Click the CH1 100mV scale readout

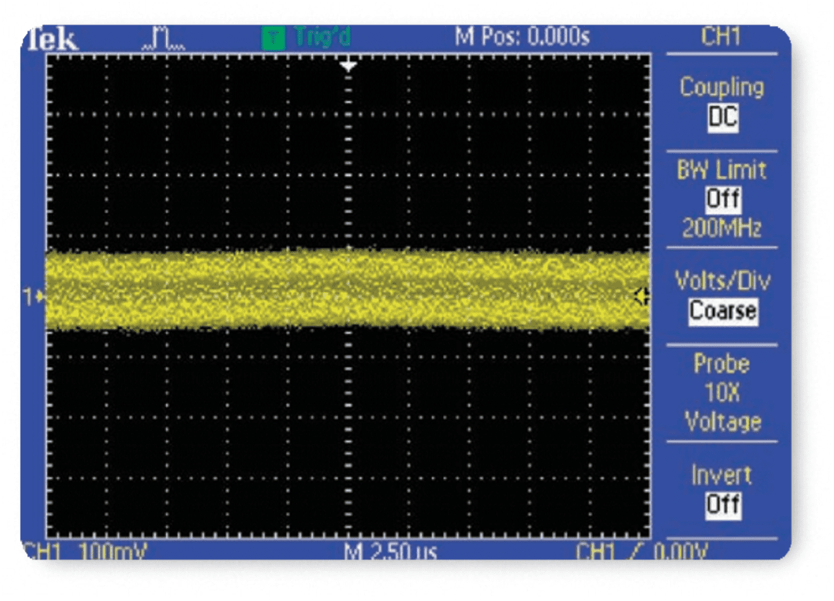[85, 551]
